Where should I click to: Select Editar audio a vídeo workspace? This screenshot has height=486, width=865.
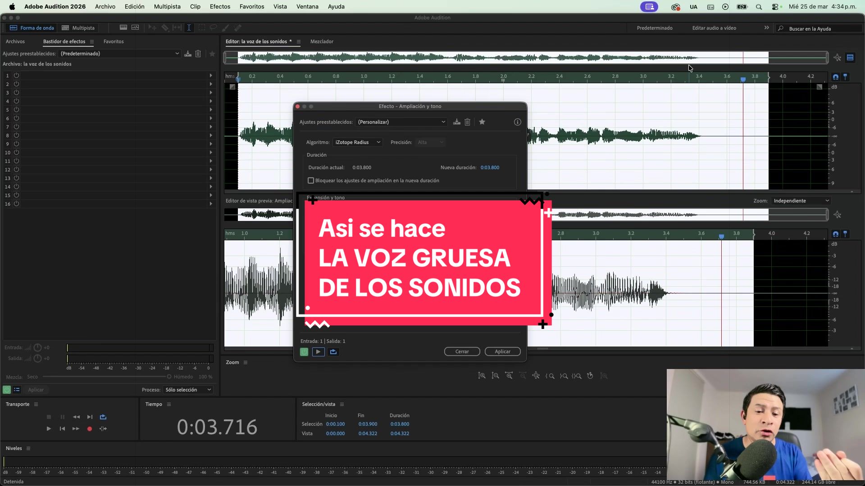click(714, 28)
